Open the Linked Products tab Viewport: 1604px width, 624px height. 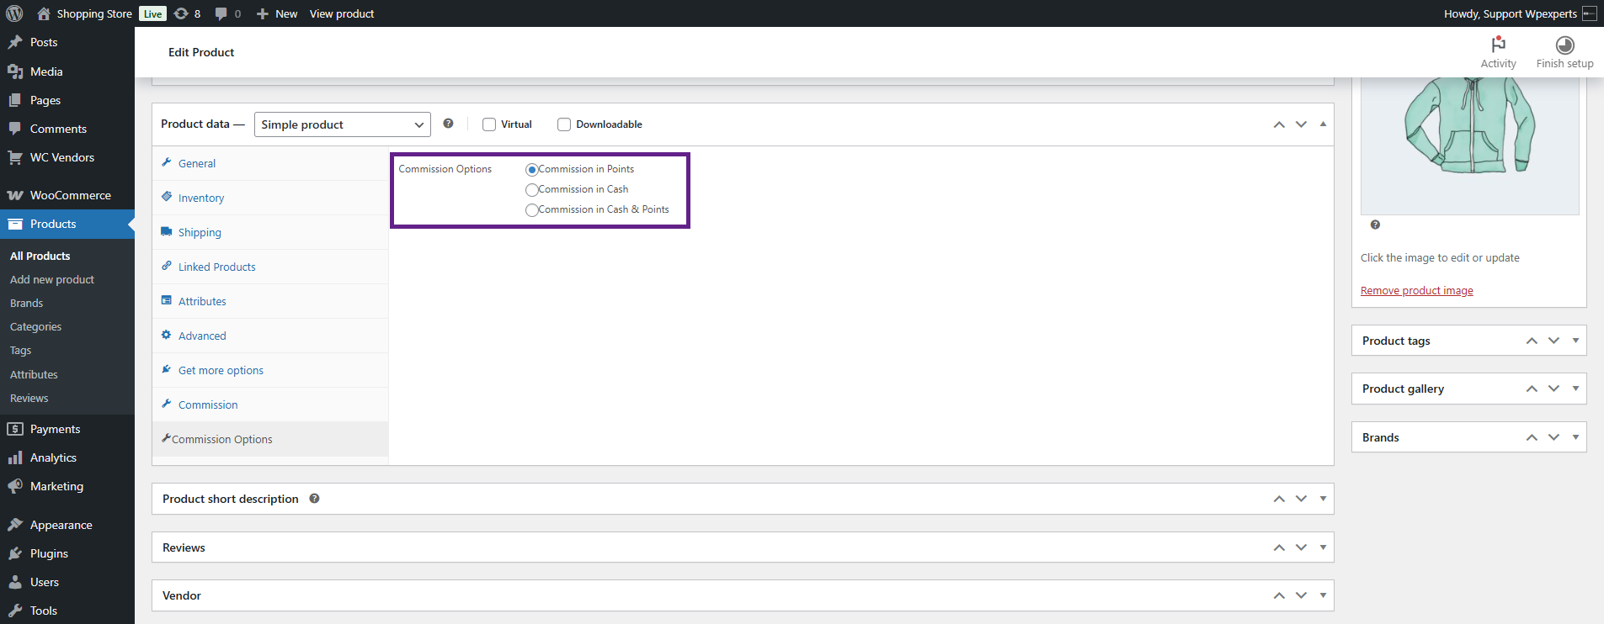click(216, 267)
